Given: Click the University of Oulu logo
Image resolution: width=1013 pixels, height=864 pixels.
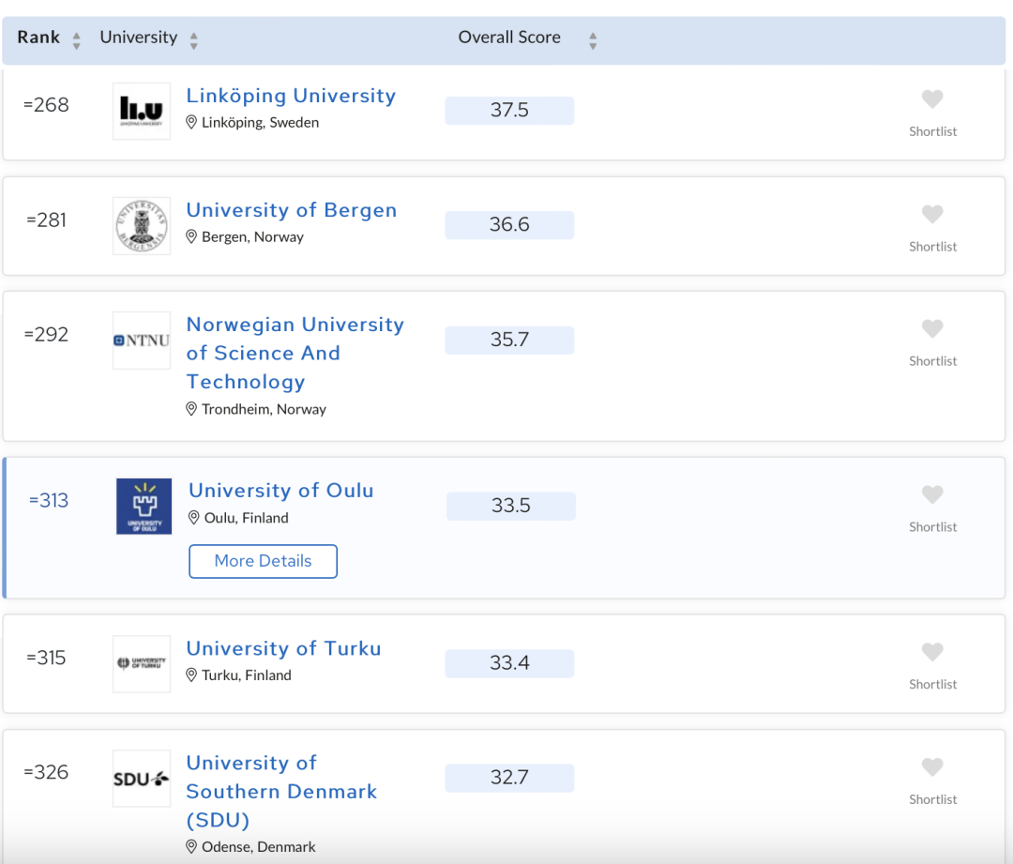Looking at the screenshot, I should 144,507.
